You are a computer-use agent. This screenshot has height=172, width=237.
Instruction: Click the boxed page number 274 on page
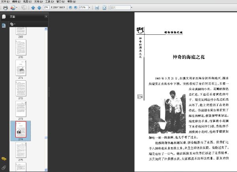click(140, 96)
